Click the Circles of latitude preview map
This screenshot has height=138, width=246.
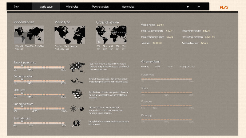[111, 35]
